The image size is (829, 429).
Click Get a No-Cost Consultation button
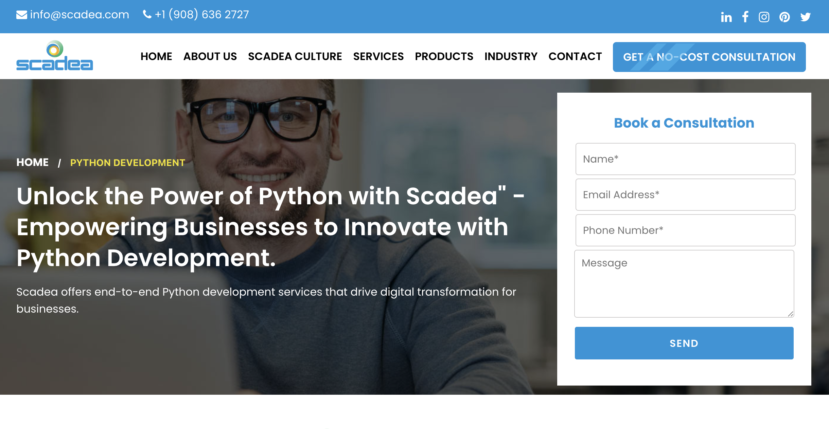pyautogui.click(x=709, y=57)
